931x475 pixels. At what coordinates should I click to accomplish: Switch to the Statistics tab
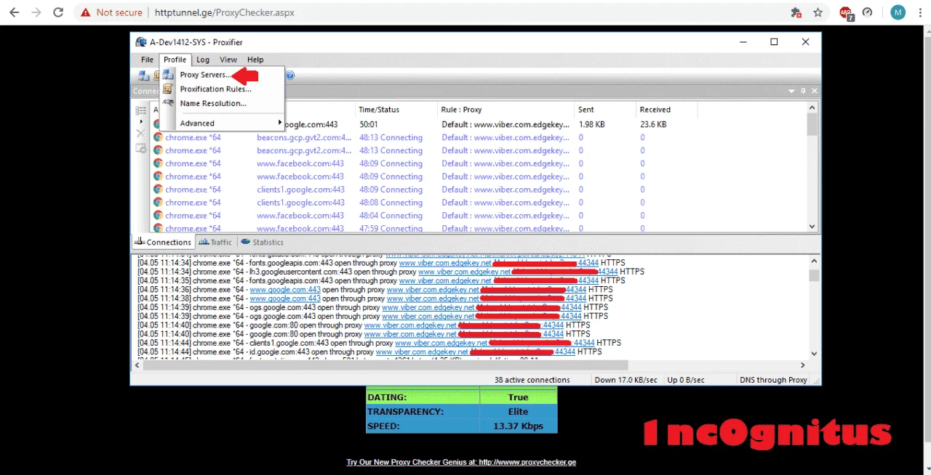click(262, 242)
